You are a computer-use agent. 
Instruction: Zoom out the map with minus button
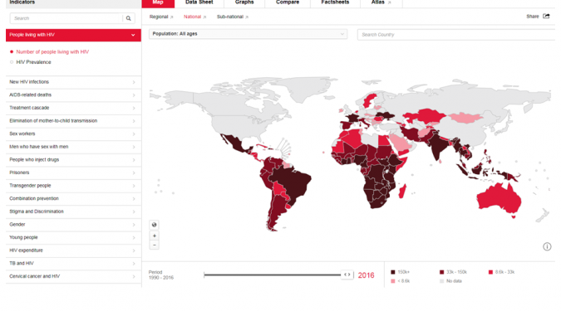tap(155, 245)
